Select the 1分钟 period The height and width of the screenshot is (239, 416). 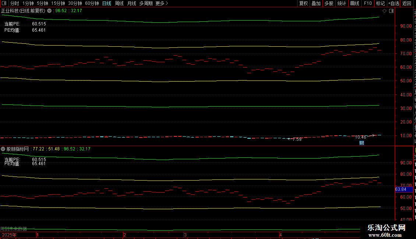pyautogui.click(x=28, y=3)
